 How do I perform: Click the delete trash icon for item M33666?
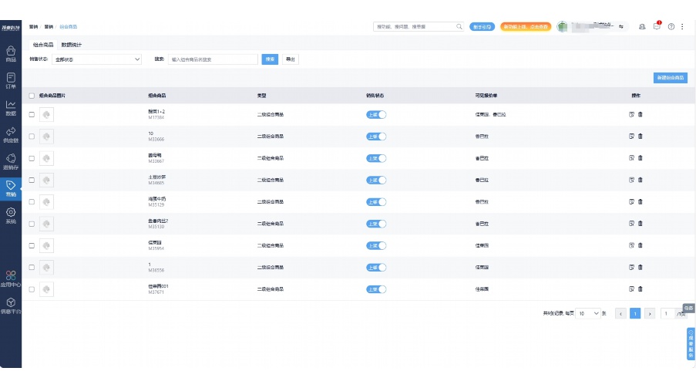640,137
